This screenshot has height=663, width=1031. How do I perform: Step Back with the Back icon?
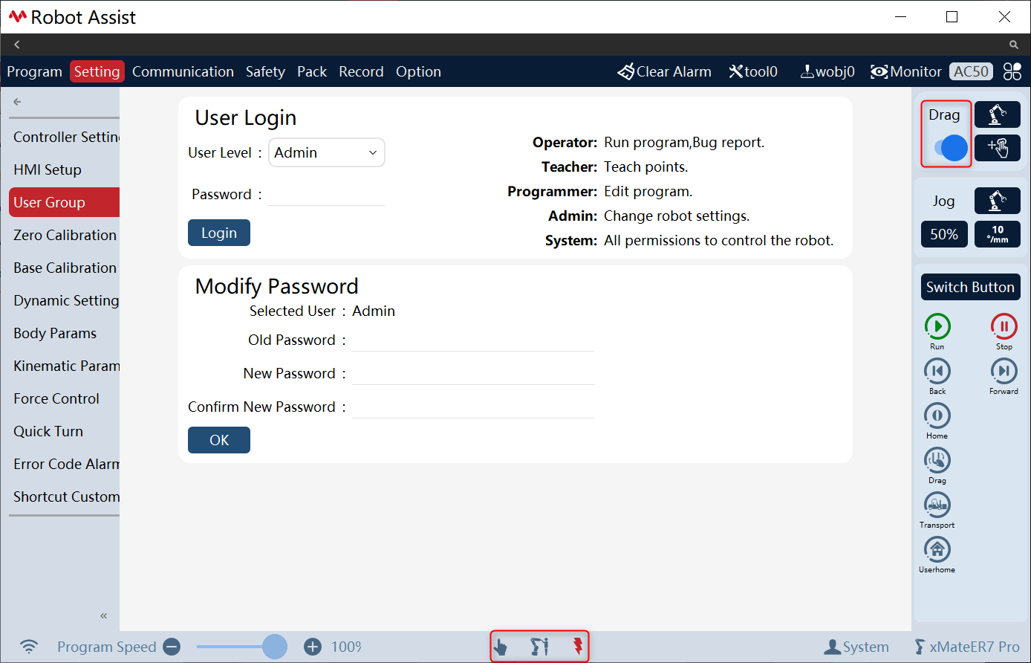[x=937, y=371]
